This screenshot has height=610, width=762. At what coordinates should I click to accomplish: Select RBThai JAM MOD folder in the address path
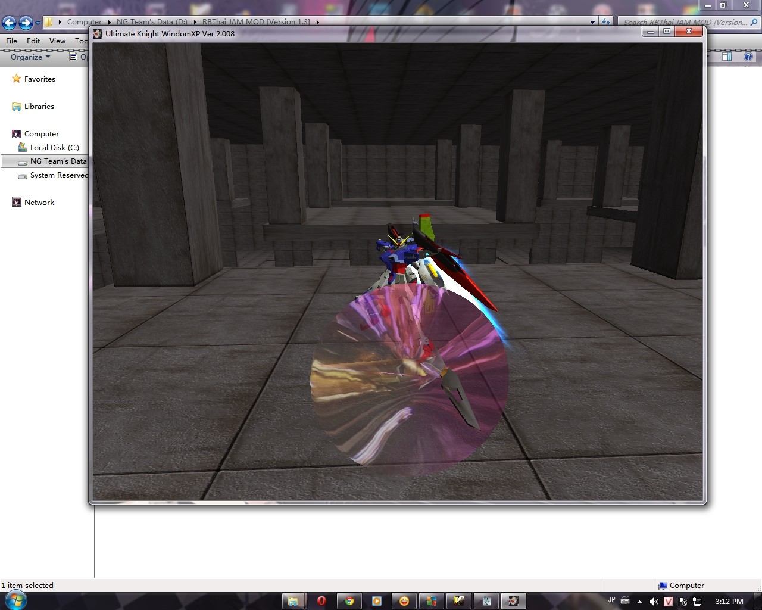pyautogui.click(x=256, y=22)
